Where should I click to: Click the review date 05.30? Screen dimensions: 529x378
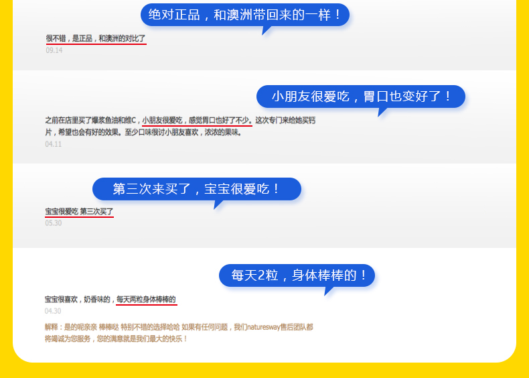point(54,223)
